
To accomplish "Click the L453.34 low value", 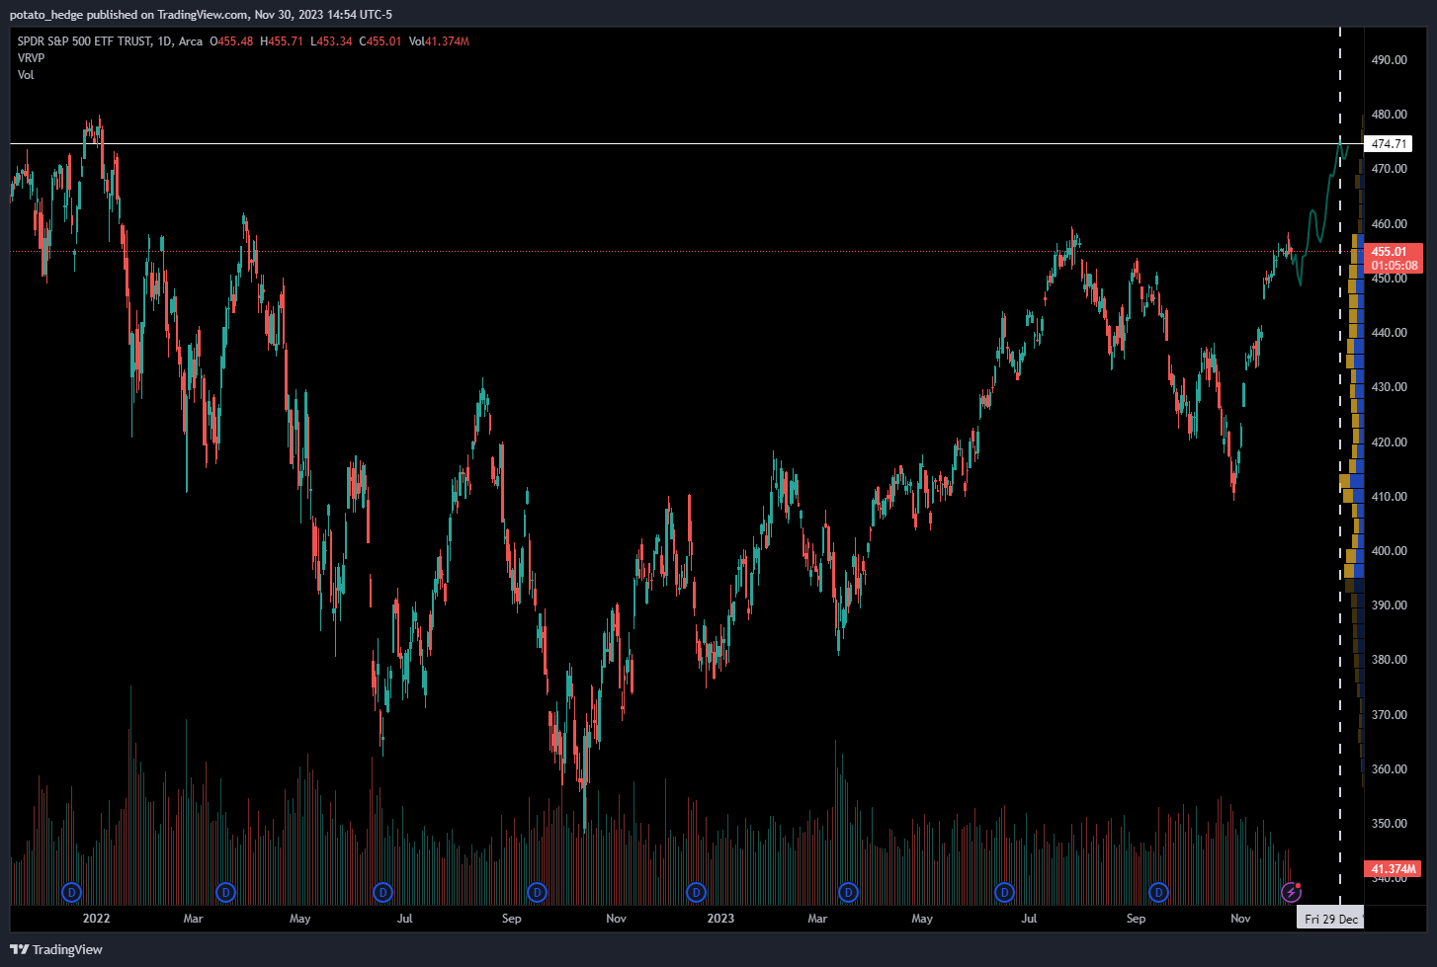I will point(331,41).
